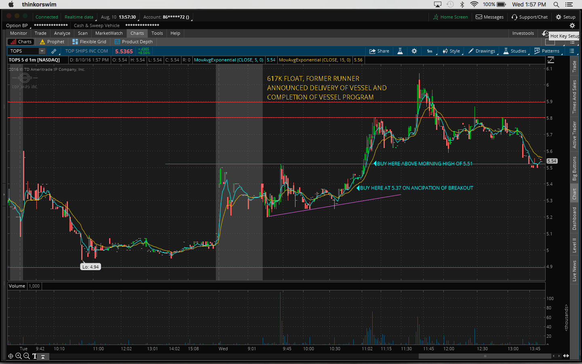
Task: Open the macOS Bluetooth menu icon
Action: point(462,4)
